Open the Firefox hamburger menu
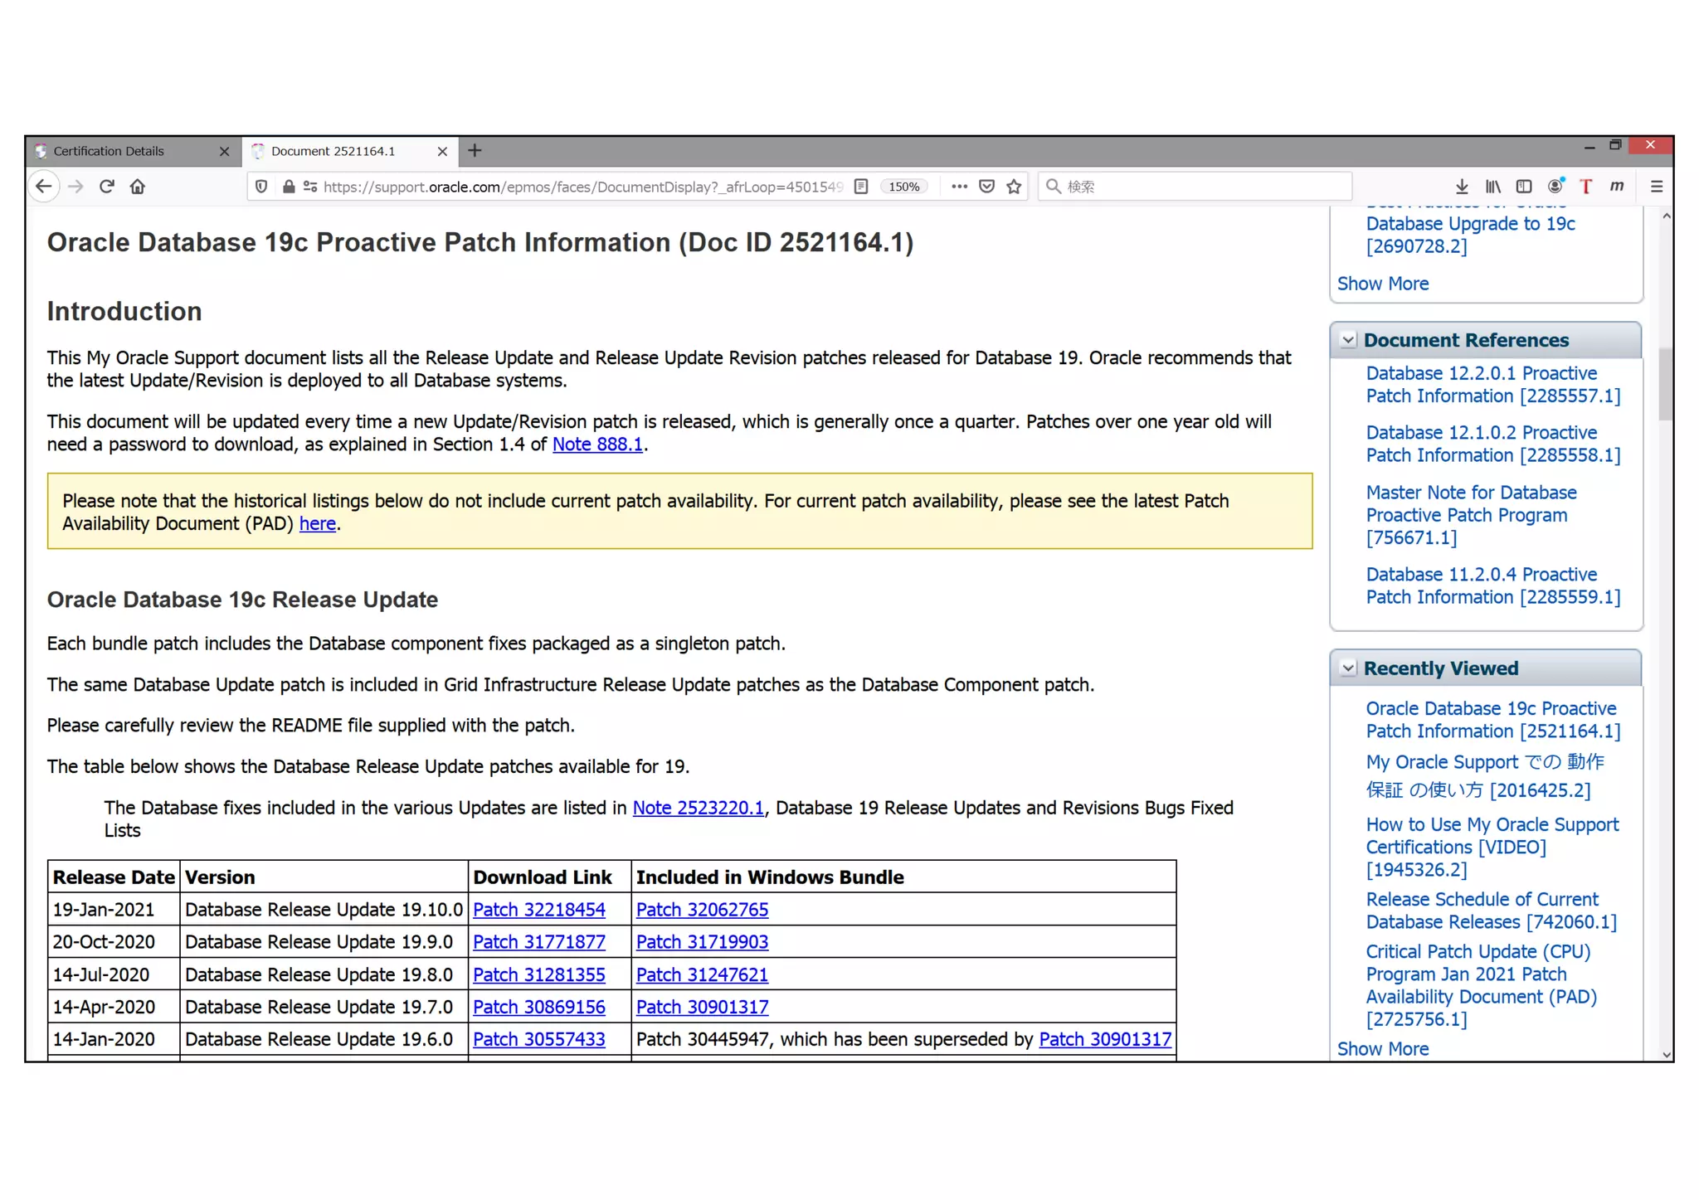Image resolution: width=1699 pixels, height=1200 pixels. click(1657, 187)
